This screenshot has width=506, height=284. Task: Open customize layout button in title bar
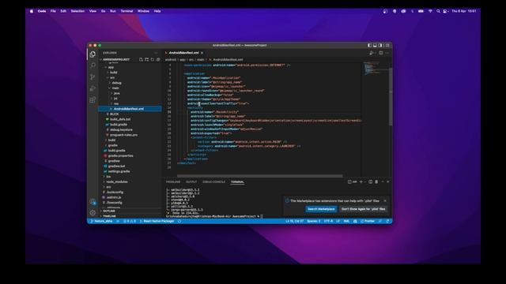click(387, 46)
